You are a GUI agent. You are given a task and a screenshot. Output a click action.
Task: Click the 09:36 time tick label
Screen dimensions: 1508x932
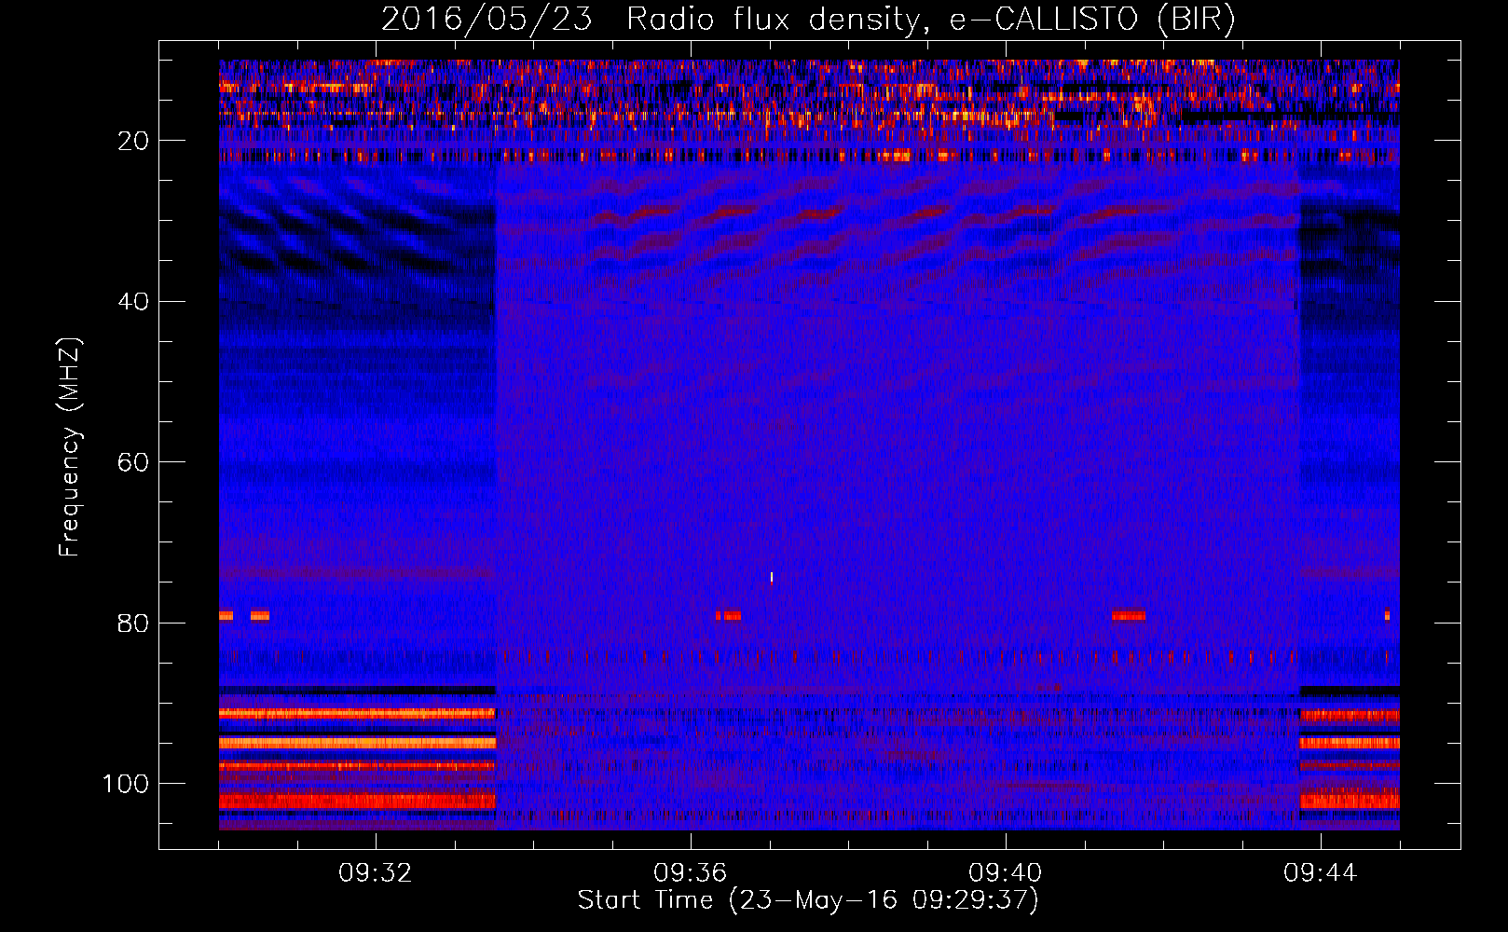(691, 873)
